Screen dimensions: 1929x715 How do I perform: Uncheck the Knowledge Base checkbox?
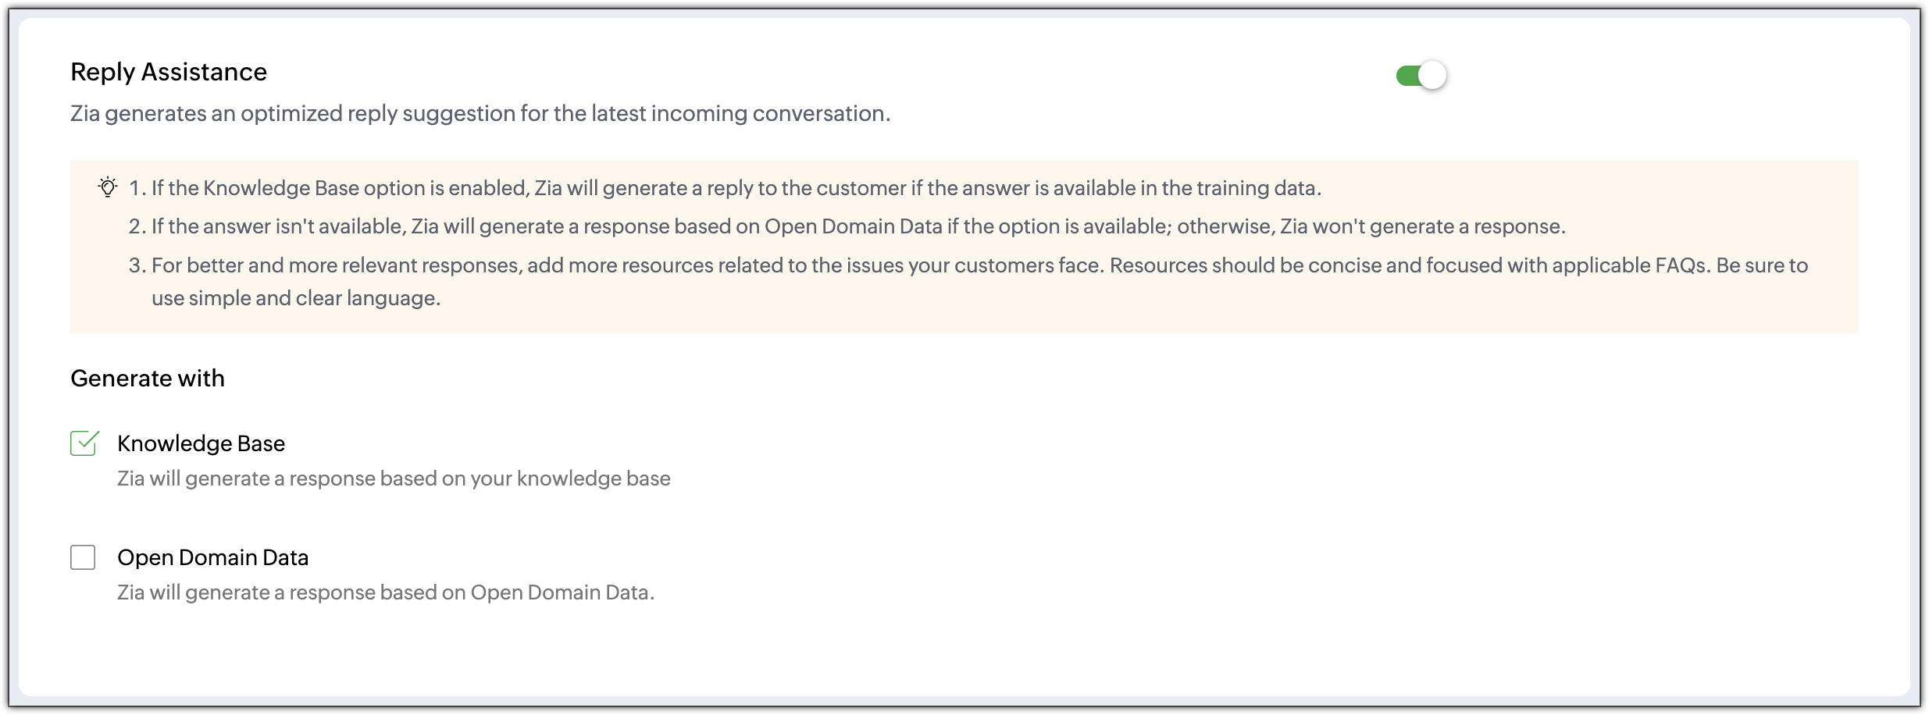(84, 443)
